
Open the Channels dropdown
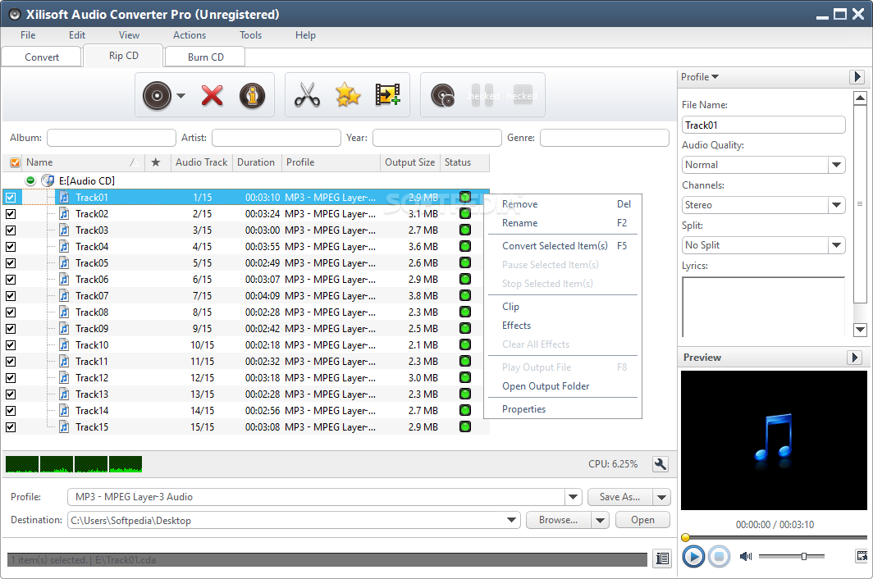tap(836, 205)
